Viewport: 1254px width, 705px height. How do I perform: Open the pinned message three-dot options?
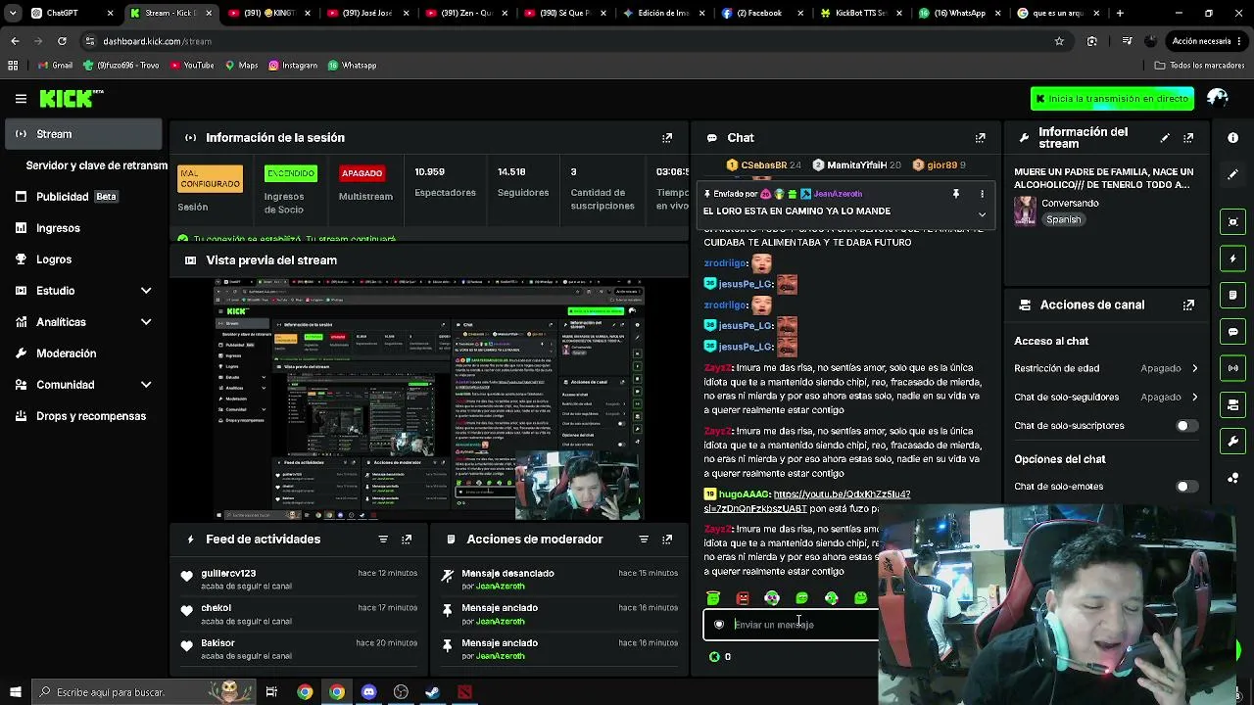[x=982, y=194]
